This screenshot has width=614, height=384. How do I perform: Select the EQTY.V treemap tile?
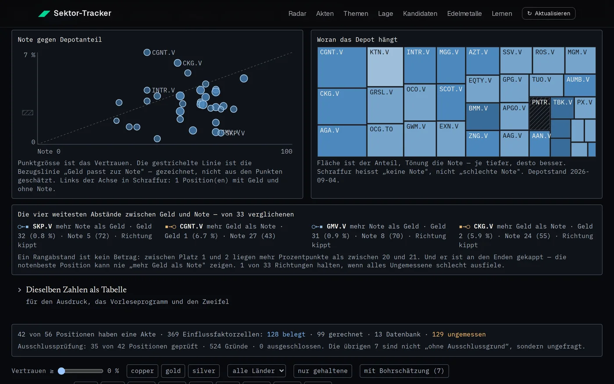pos(482,89)
